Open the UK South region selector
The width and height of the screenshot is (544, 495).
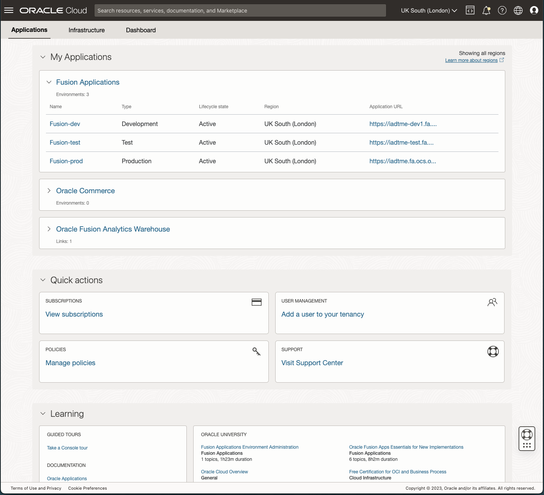pyautogui.click(x=428, y=10)
